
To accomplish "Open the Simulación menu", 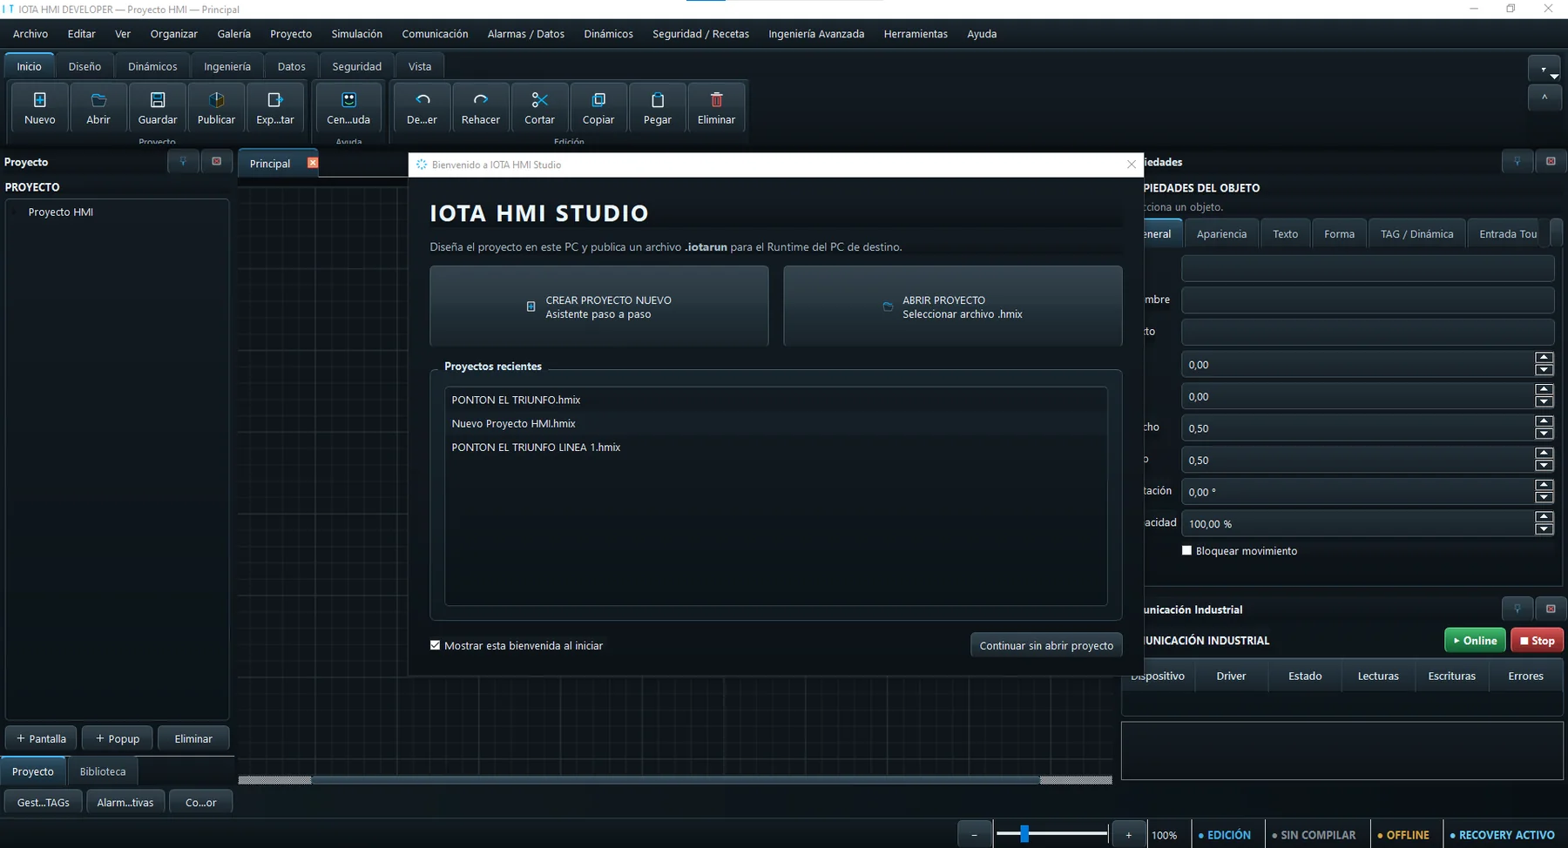I will (x=356, y=34).
